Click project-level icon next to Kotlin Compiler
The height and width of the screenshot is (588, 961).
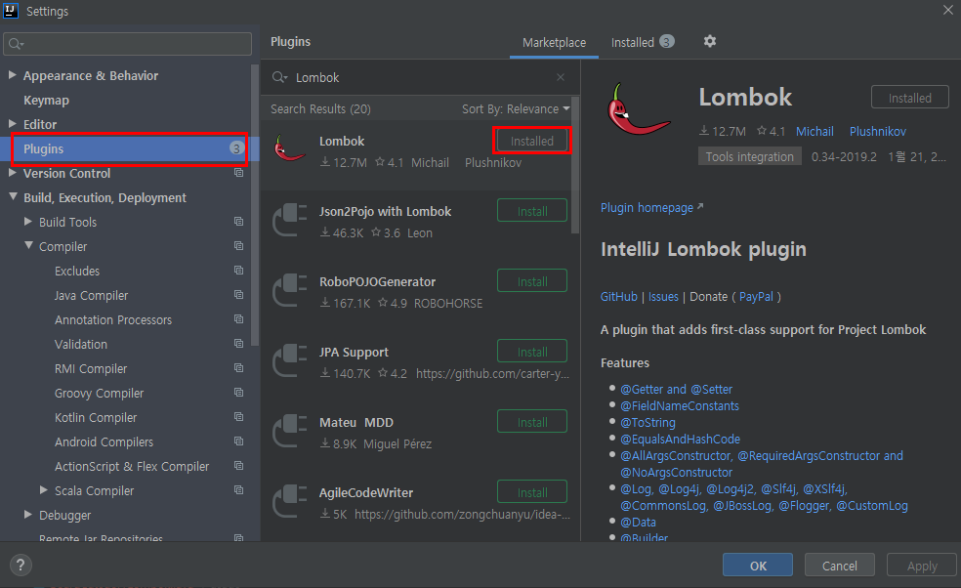239,417
